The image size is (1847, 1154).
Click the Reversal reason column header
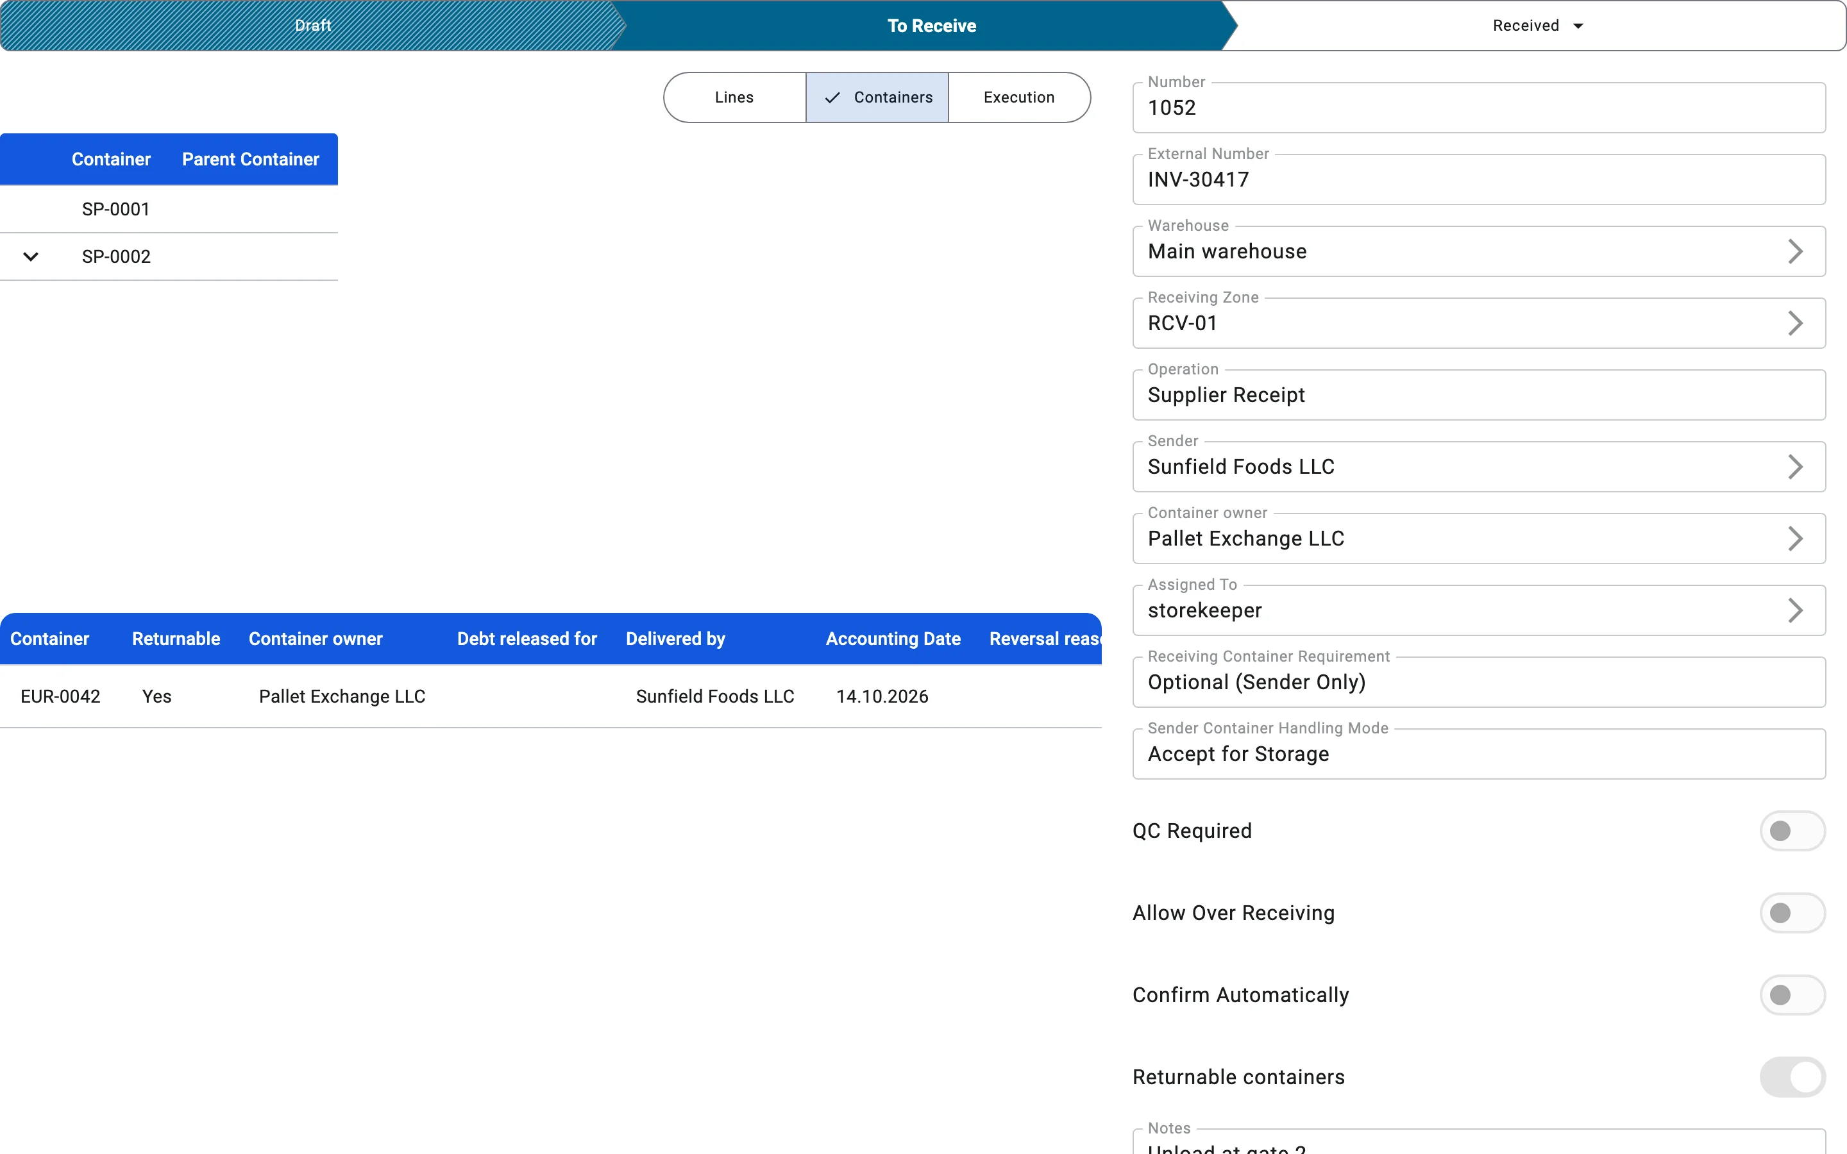1045,639
